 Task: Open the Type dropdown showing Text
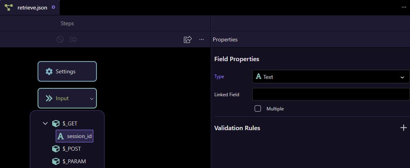[331, 77]
